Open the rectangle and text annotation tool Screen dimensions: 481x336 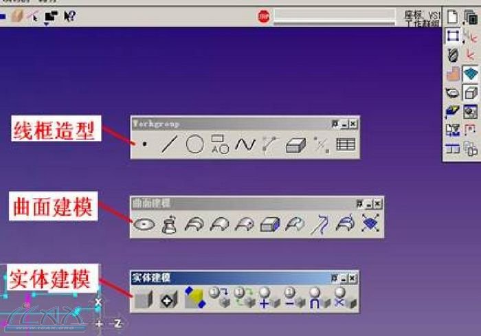[x=220, y=144]
